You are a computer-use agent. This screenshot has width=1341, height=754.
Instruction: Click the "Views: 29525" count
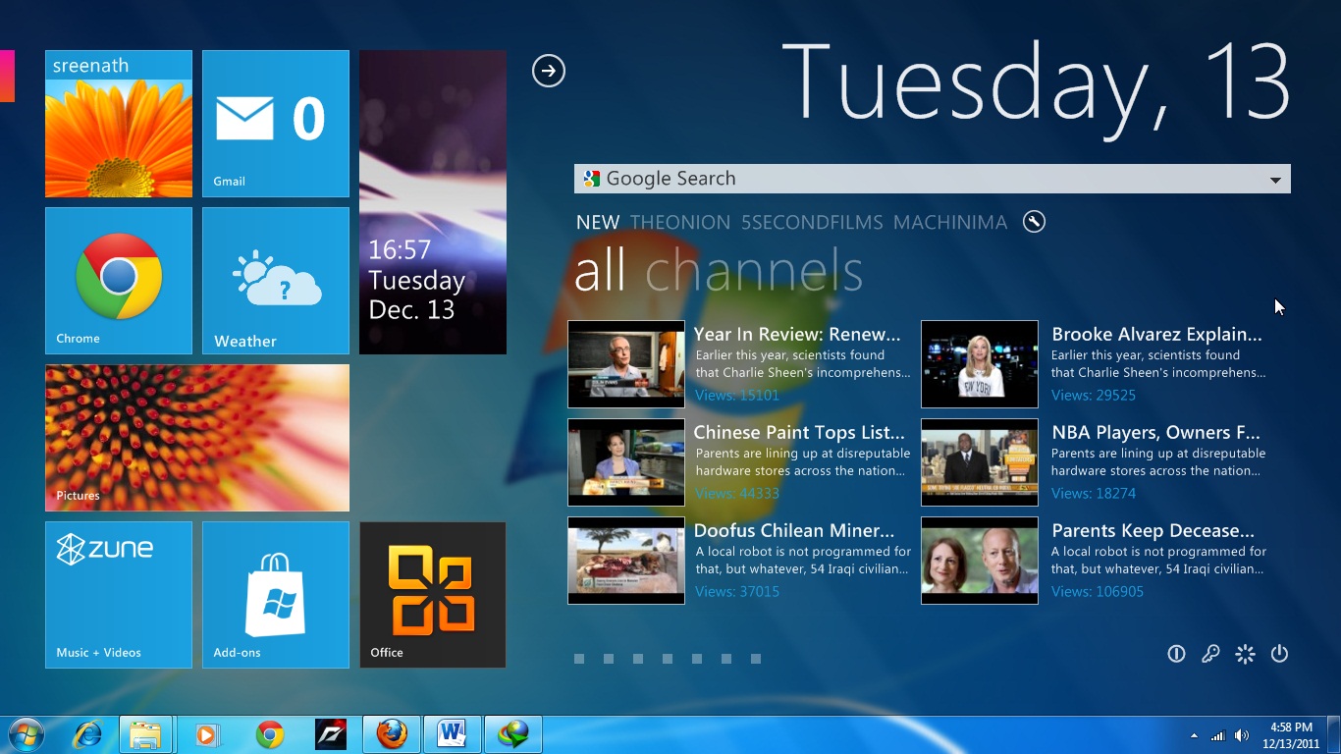pos(1094,396)
